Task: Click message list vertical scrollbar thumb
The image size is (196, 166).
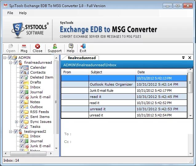Action: tap(190, 83)
